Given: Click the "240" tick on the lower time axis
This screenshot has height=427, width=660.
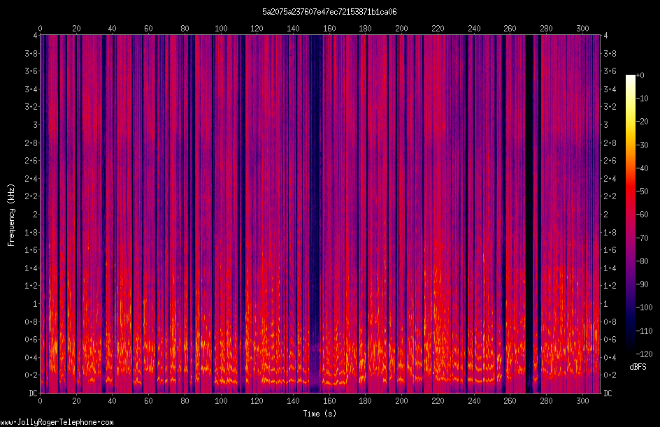Looking at the screenshot, I should click(x=474, y=401).
